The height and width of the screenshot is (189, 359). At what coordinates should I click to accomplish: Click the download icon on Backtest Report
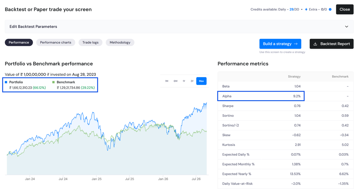[315, 44]
